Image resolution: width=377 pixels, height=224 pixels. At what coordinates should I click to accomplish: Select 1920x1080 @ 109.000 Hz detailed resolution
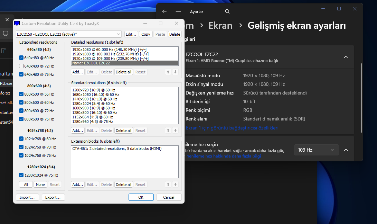pyautogui.click(x=124, y=59)
